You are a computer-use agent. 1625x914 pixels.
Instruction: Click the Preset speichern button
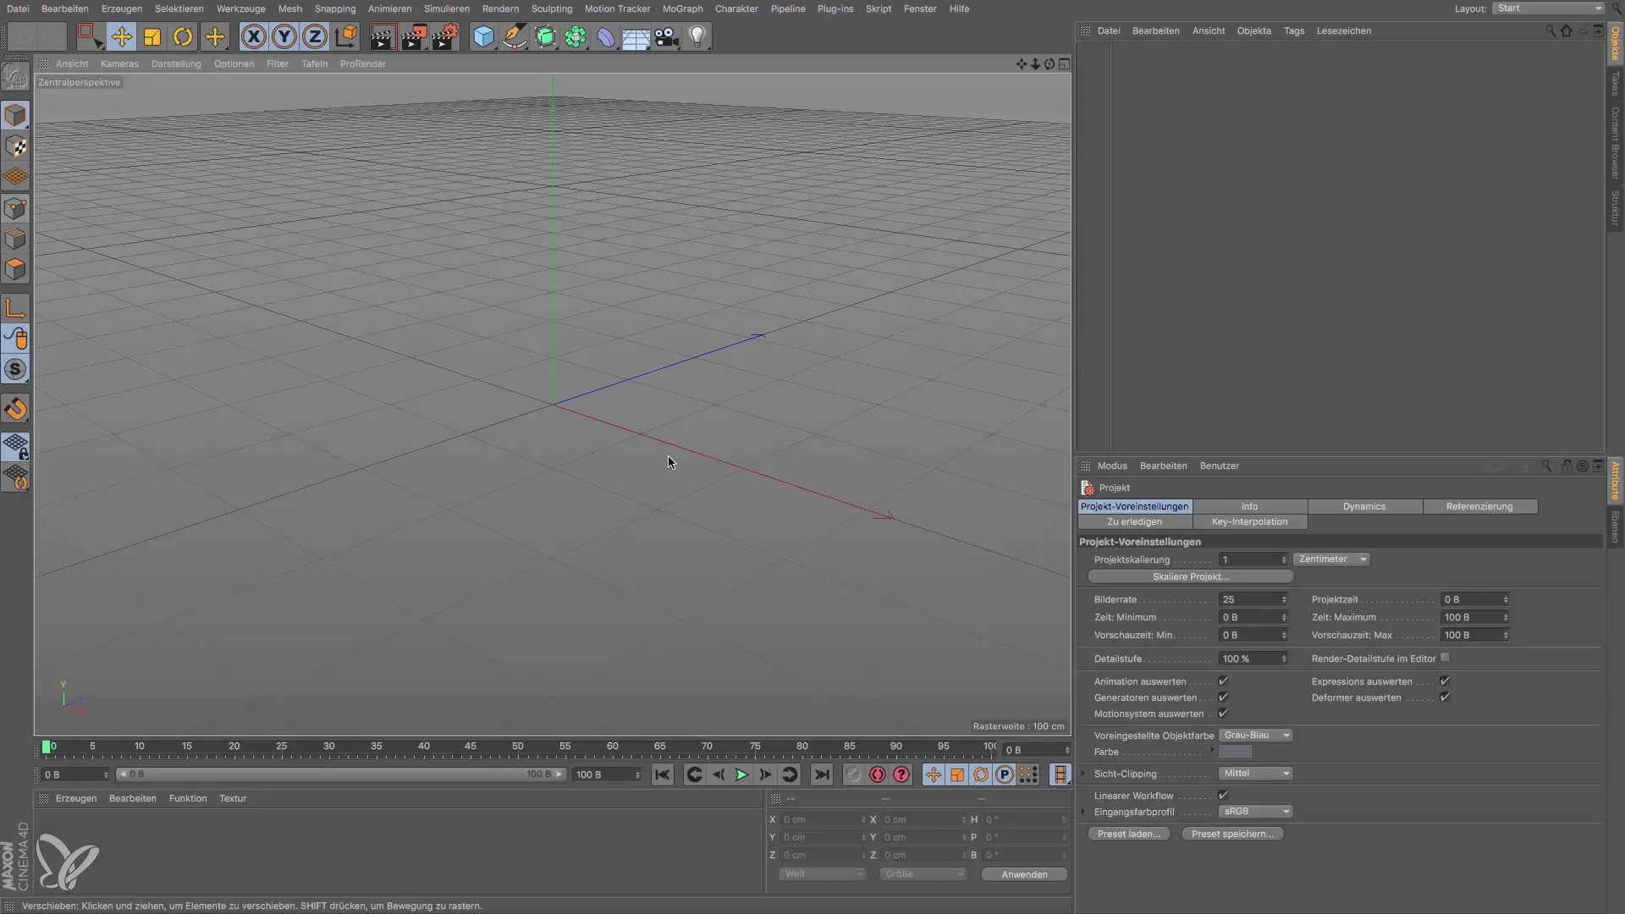pyautogui.click(x=1232, y=834)
